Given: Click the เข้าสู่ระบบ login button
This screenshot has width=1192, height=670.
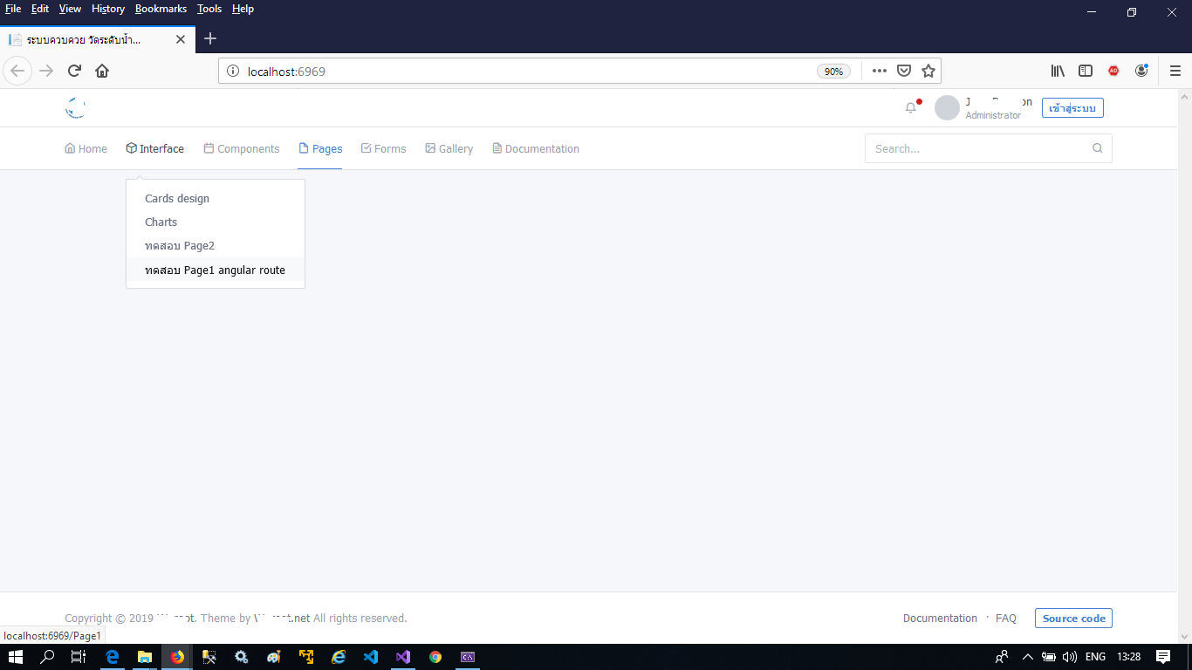Looking at the screenshot, I should click(x=1072, y=108).
